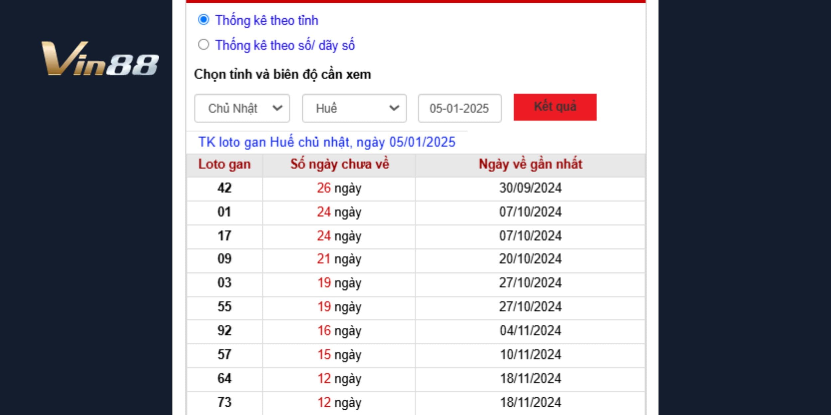Select 'Thống kê theo tỉnh' radio button
Viewport: 831px width, 415px height.
coord(203,20)
